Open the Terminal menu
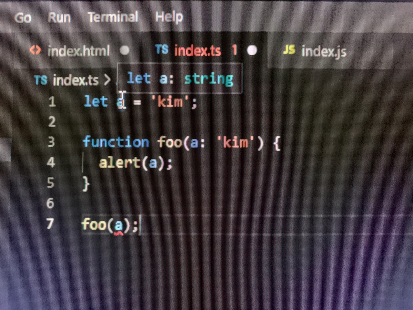This screenshot has width=413, height=310. [x=113, y=17]
